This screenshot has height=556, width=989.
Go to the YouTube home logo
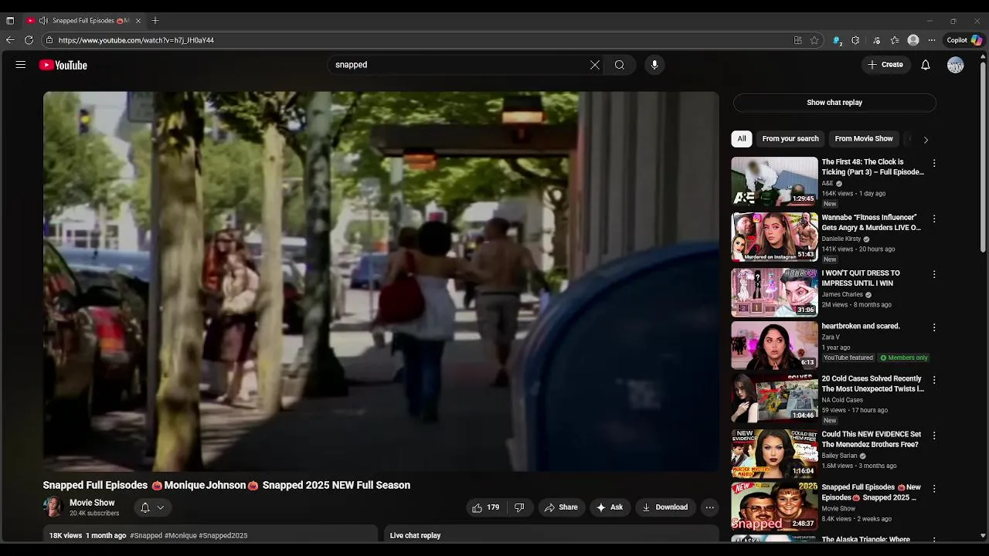point(63,65)
